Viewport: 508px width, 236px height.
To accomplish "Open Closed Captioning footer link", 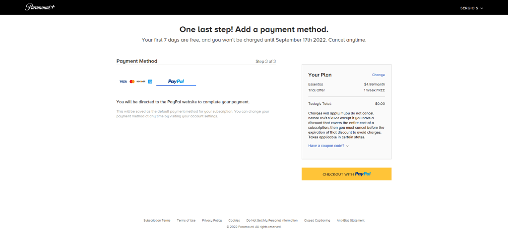I will coord(317,220).
